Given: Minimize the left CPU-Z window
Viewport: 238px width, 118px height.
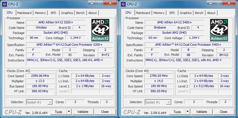Looking at the screenshot, I should click(92, 3).
